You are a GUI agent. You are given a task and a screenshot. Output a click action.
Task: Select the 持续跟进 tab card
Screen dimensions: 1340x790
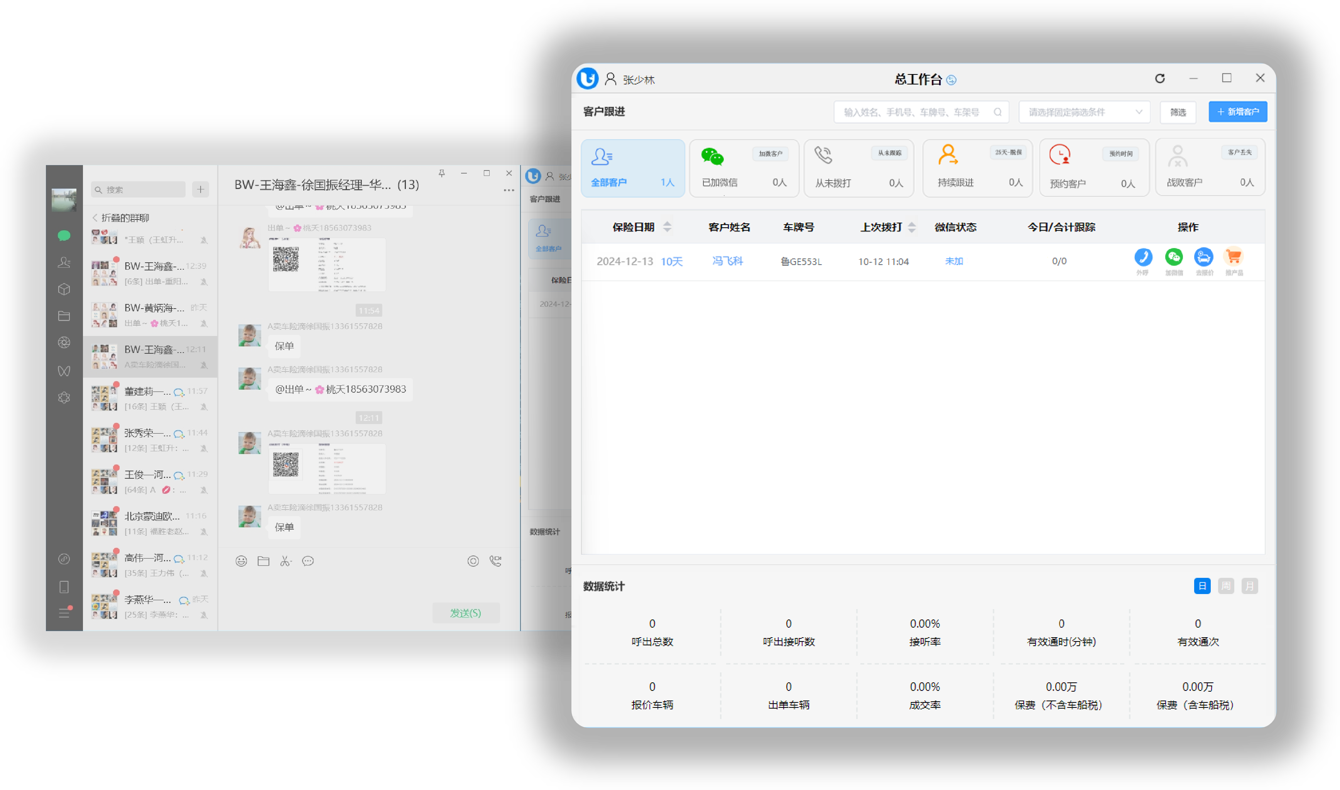pyautogui.click(x=977, y=168)
